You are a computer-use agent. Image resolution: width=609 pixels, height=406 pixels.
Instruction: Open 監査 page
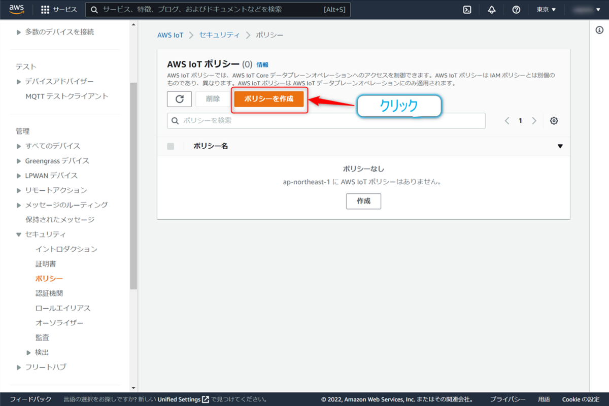[42, 337]
